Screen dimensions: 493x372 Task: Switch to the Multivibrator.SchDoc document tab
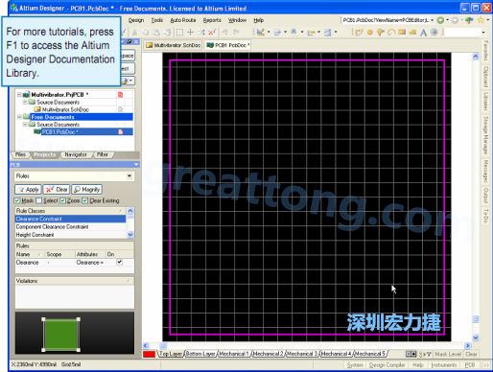tap(174, 45)
